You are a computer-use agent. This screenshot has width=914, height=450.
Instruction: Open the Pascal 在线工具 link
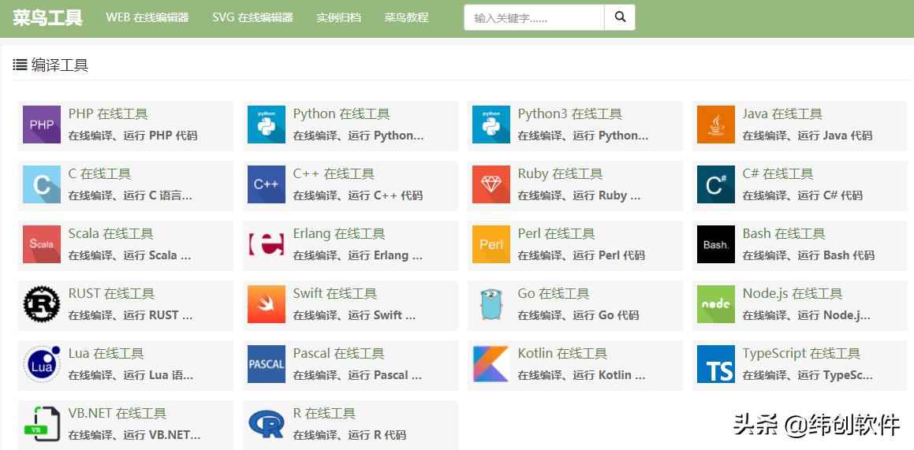pos(338,354)
